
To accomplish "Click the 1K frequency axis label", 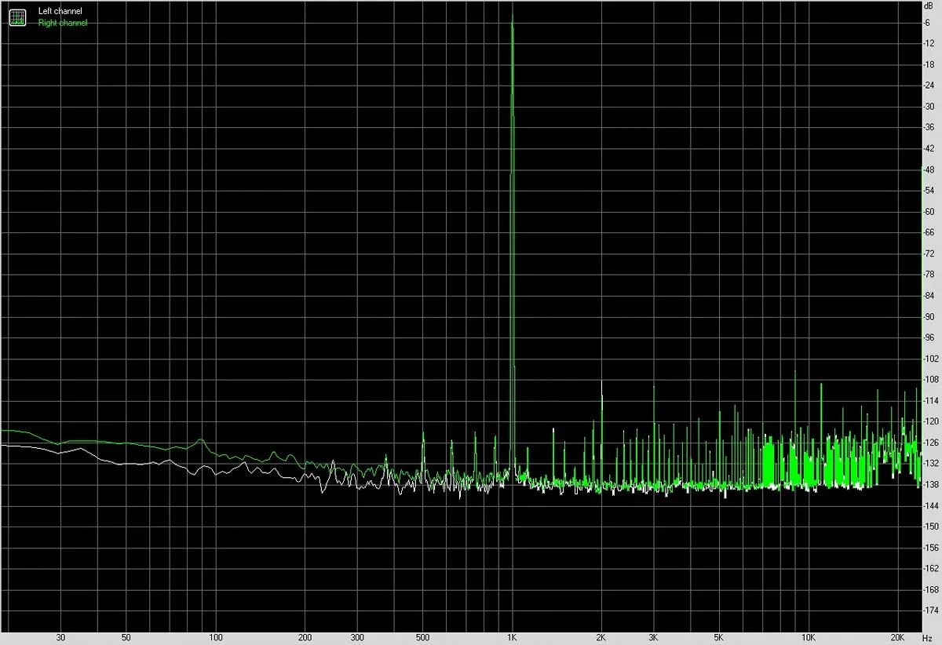I will click(512, 639).
